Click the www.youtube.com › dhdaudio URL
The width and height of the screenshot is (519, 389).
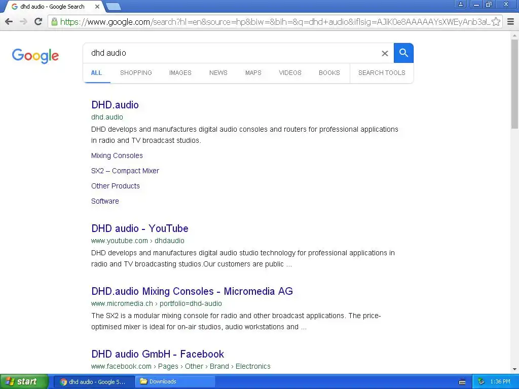coord(138,241)
